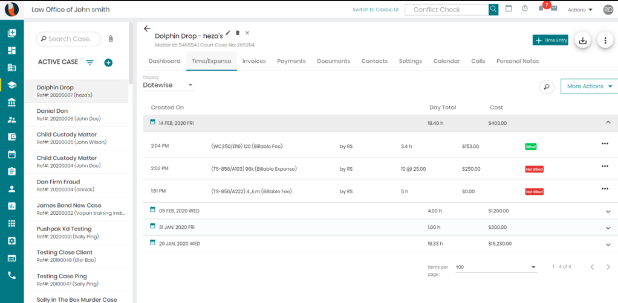Delete matter using trash icon near title
This screenshot has width=618, height=303.
237,33
